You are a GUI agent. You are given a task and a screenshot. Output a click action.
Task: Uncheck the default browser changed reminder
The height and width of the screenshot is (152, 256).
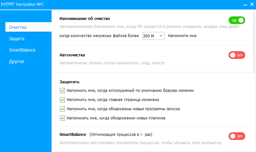[62, 91]
